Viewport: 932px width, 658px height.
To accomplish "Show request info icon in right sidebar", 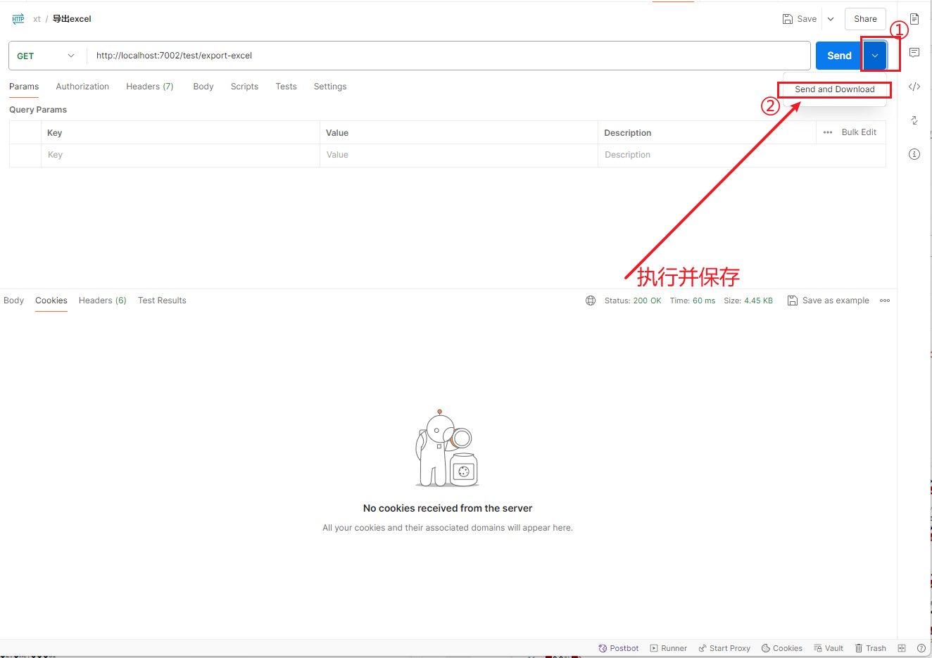I will pyautogui.click(x=914, y=154).
